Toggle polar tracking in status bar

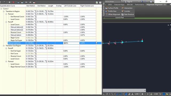click(x=107, y=94)
